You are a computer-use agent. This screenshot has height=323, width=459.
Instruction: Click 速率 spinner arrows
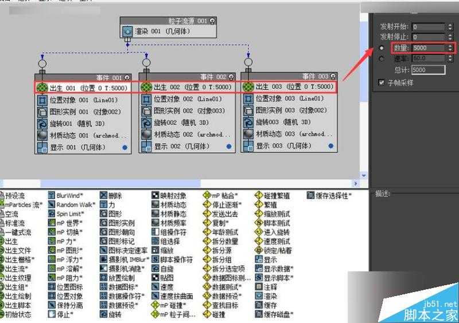pyautogui.click(x=450, y=58)
